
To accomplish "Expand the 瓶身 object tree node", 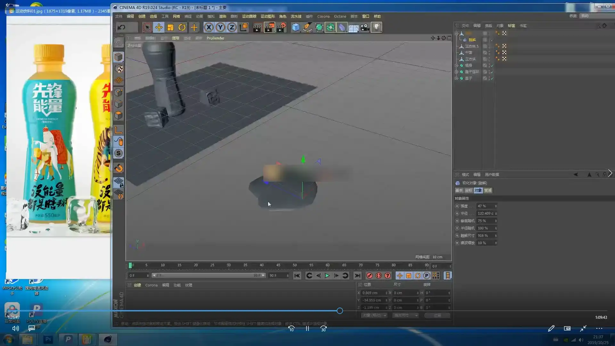I will (x=456, y=65).
